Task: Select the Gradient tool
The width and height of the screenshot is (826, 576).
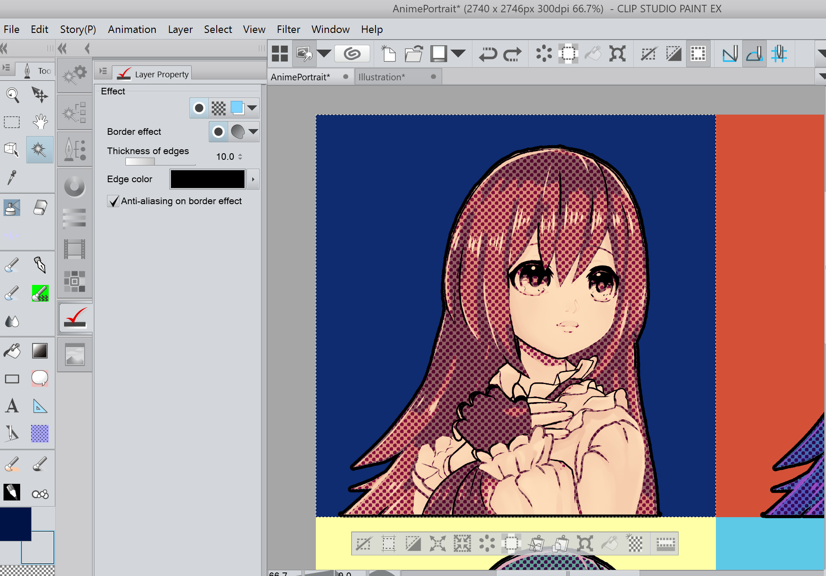Action: click(x=40, y=351)
